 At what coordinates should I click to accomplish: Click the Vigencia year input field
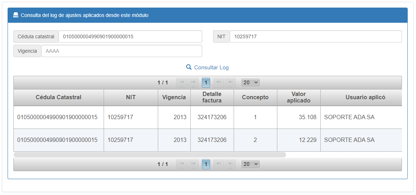click(121, 51)
